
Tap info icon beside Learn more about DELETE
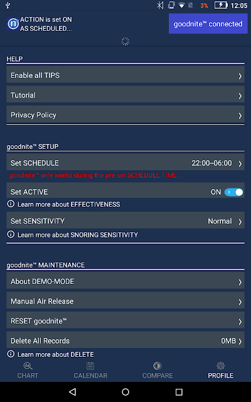11,354
